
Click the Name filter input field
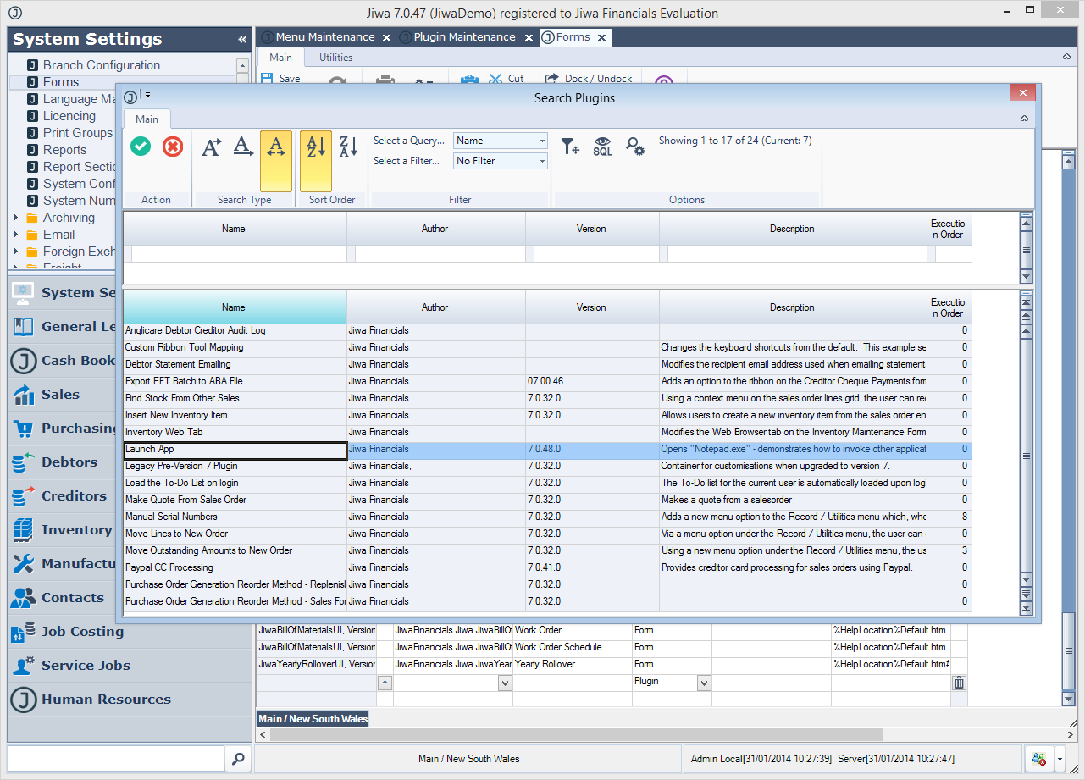pyautogui.click(x=238, y=253)
